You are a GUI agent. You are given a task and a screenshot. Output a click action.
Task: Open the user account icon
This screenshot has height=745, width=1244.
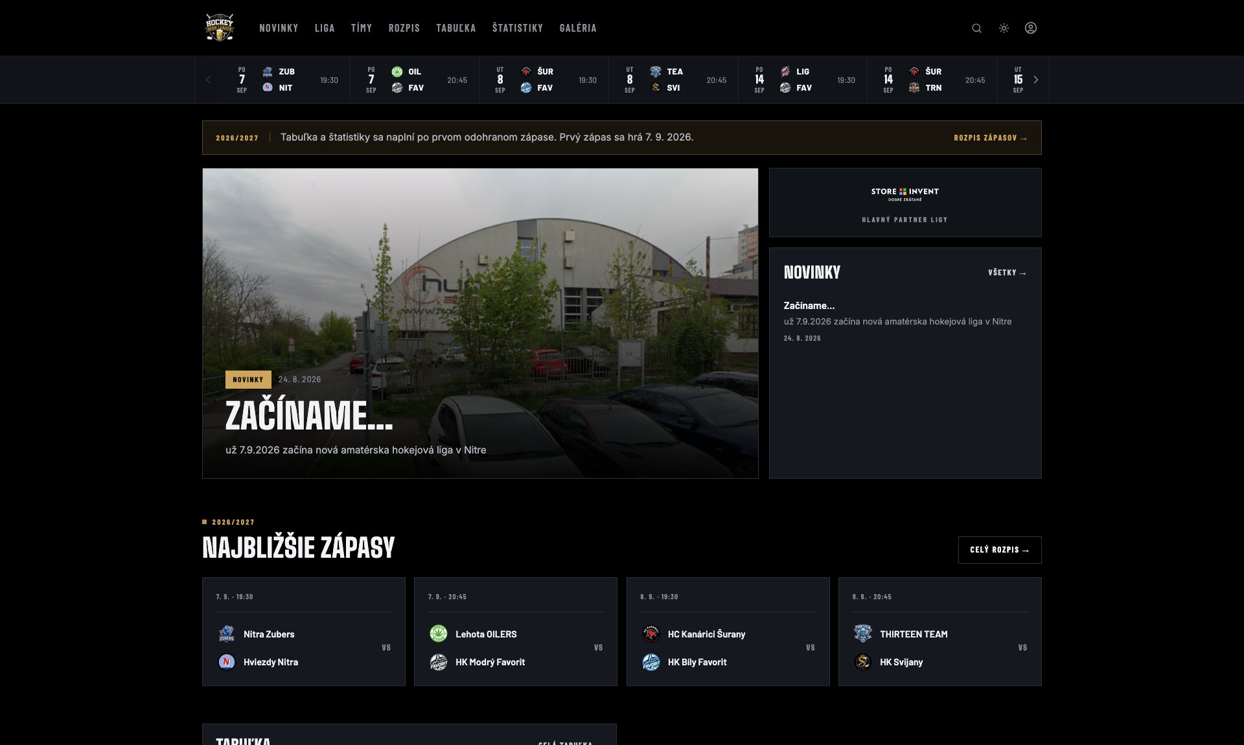[x=1031, y=28]
